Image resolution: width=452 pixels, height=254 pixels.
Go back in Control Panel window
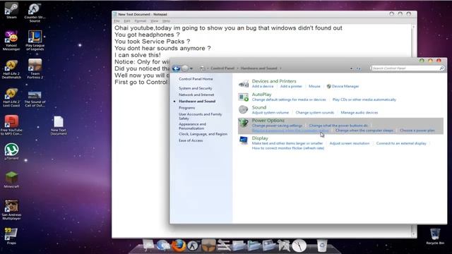click(176, 68)
